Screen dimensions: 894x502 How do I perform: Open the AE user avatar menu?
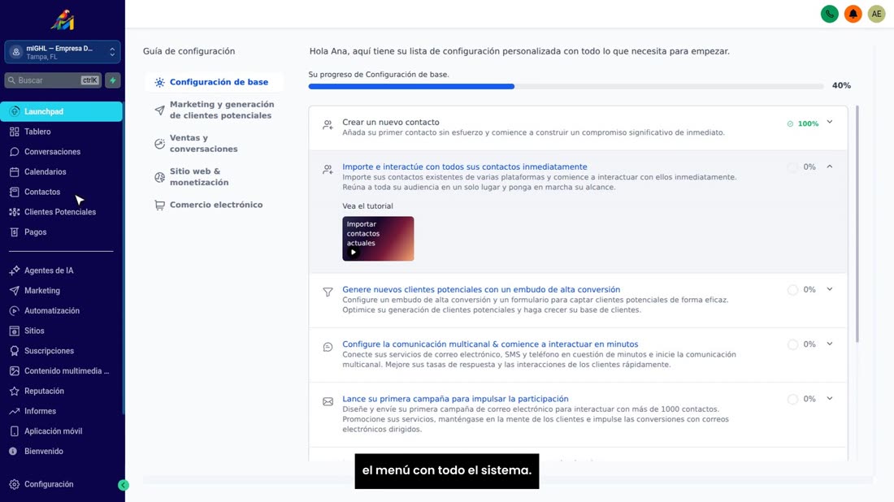[x=876, y=14]
